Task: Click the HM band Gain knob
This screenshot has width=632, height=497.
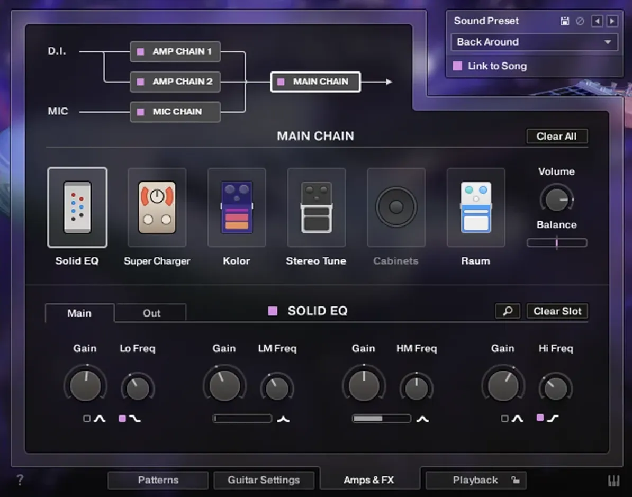Action: pos(364,385)
